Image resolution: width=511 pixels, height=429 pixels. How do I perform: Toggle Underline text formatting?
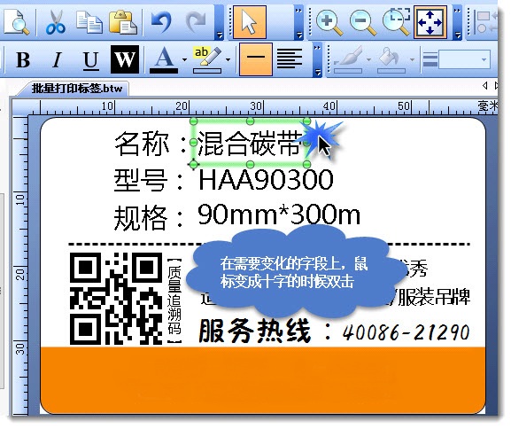[x=90, y=60]
